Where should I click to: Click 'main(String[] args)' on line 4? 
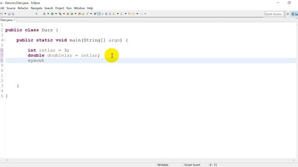(x=95, y=40)
